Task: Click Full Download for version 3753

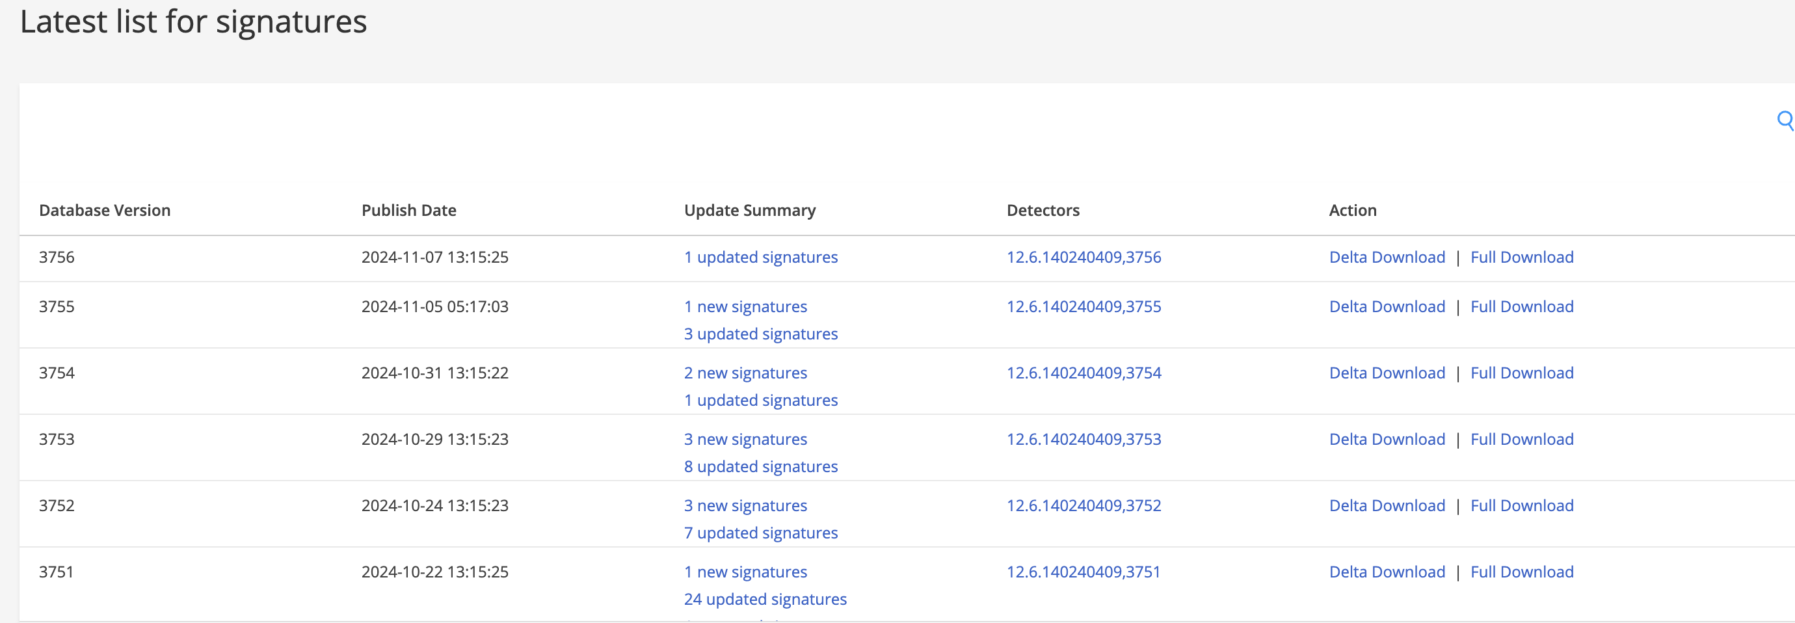Action: click(1522, 439)
